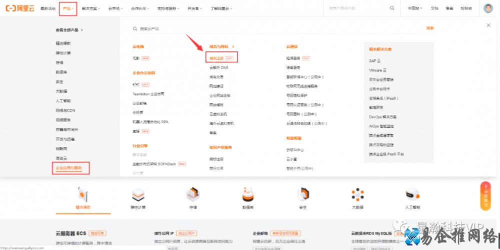Choose 企业应用与服务 in left sidebar
The image size is (500, 250).
tap(71, 168)
